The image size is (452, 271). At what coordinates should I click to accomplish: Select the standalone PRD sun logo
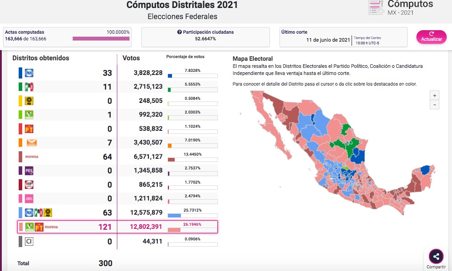[29, 101]
